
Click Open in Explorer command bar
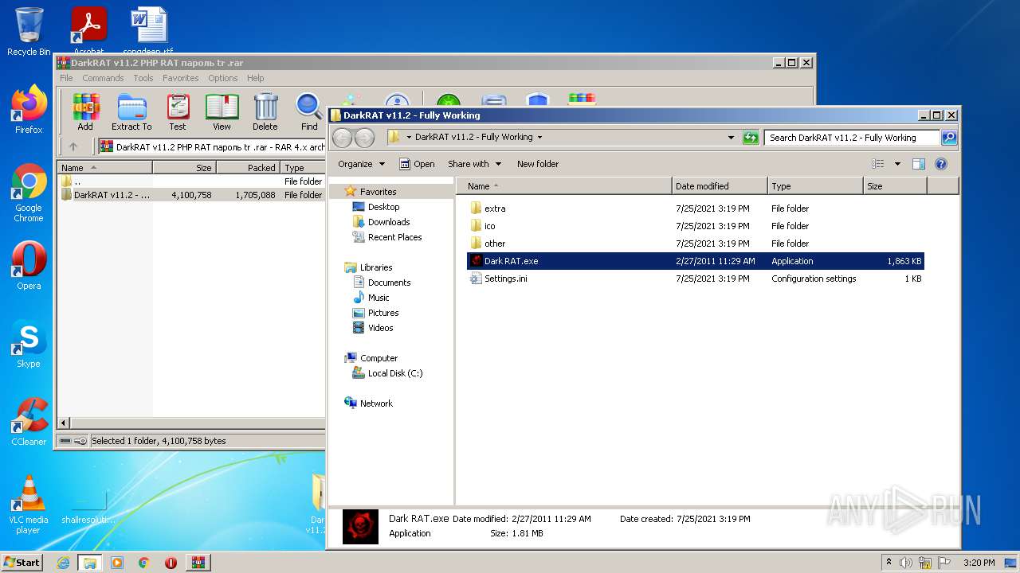tap(417, 164)
